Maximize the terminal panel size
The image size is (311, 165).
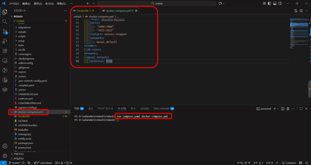tap(301, 108)
